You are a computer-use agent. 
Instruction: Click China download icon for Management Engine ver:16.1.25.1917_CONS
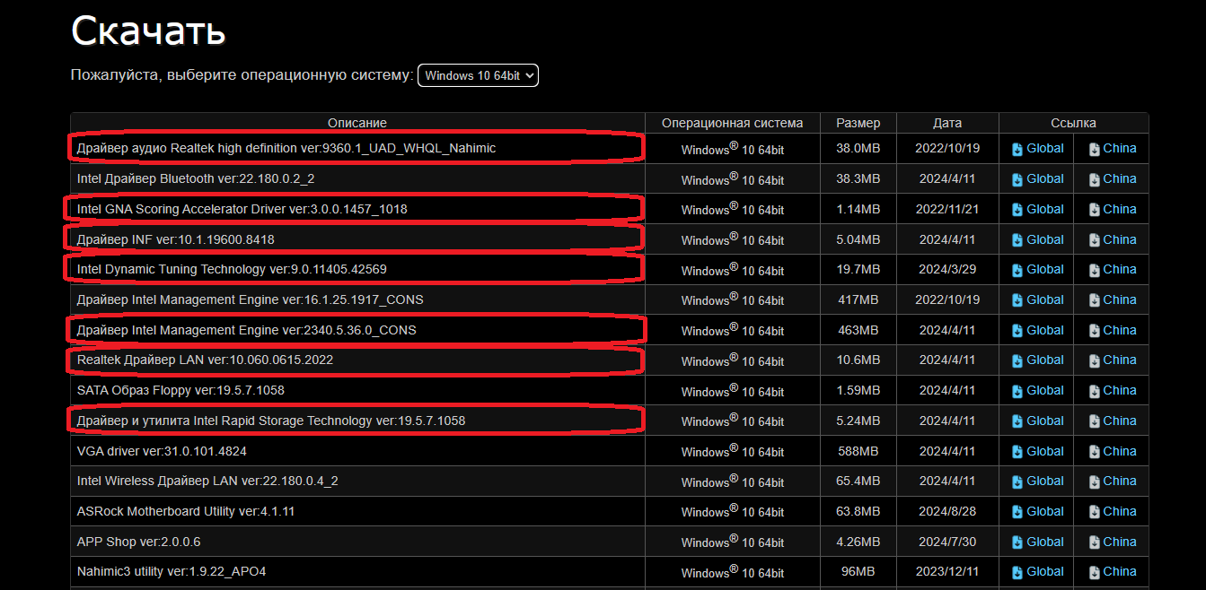coord(1094,300)
